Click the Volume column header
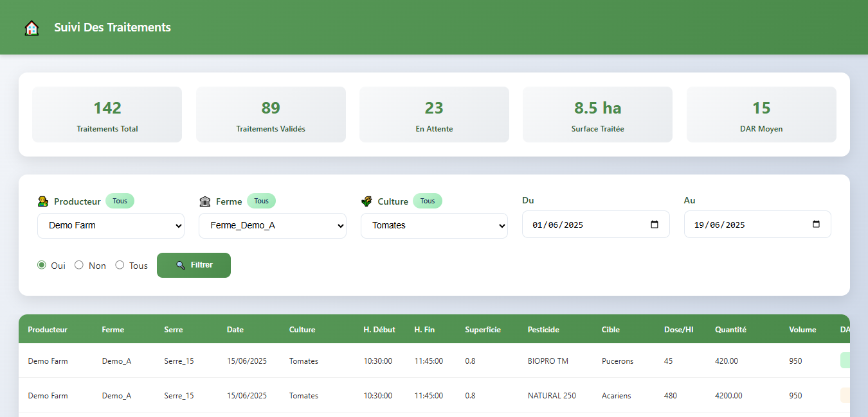 pos(802,330)
